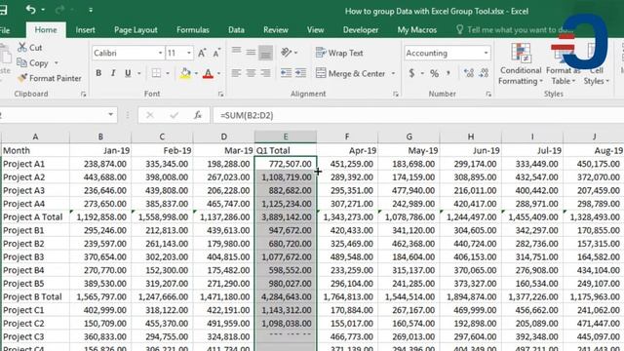The width and height of the screenshot is (624, 351).
Task: Open Font settings dialog launcher
Action: 220,94
